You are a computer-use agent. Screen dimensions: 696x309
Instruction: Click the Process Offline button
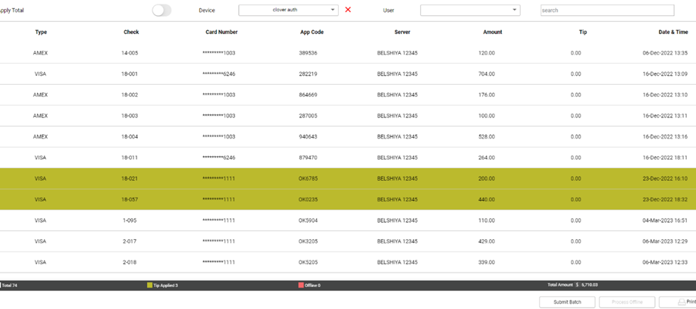626,302
